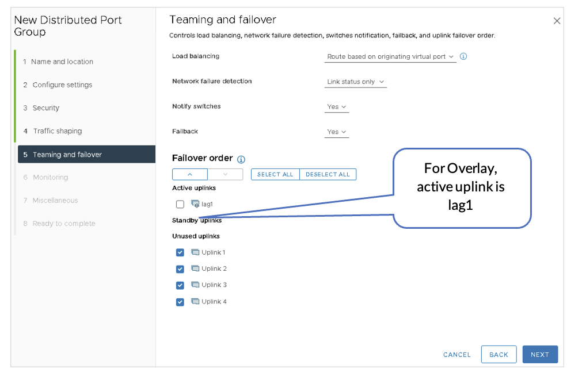This screenshot has width=586, height=384.
Task: Check the lag1 active uplink checkbox
Action: (180, 204)
